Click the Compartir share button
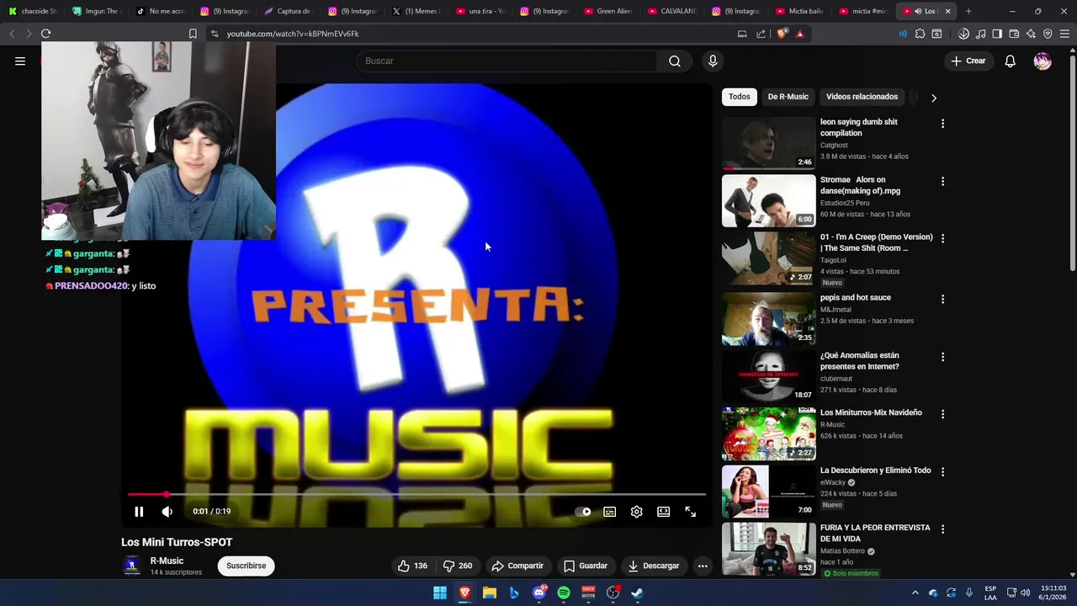The height and width of the screenshot is (606, 1077). click(517, 566)
